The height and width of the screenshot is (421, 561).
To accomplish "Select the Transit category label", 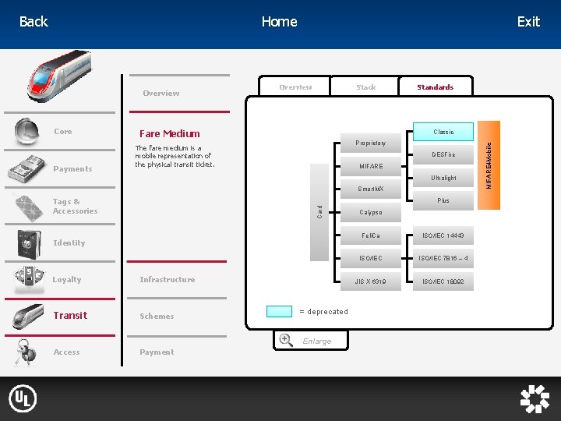I will [x=70, y=316].
